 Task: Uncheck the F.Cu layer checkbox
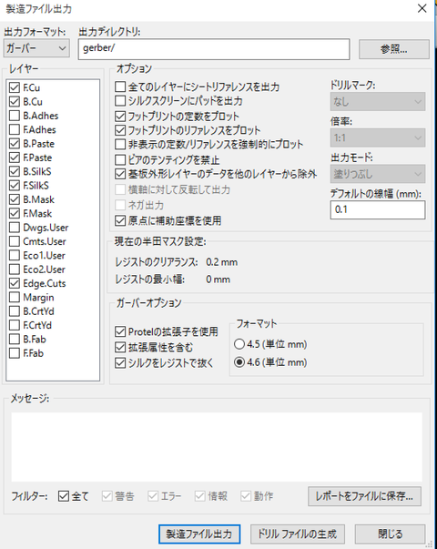[x=15, y=87]
